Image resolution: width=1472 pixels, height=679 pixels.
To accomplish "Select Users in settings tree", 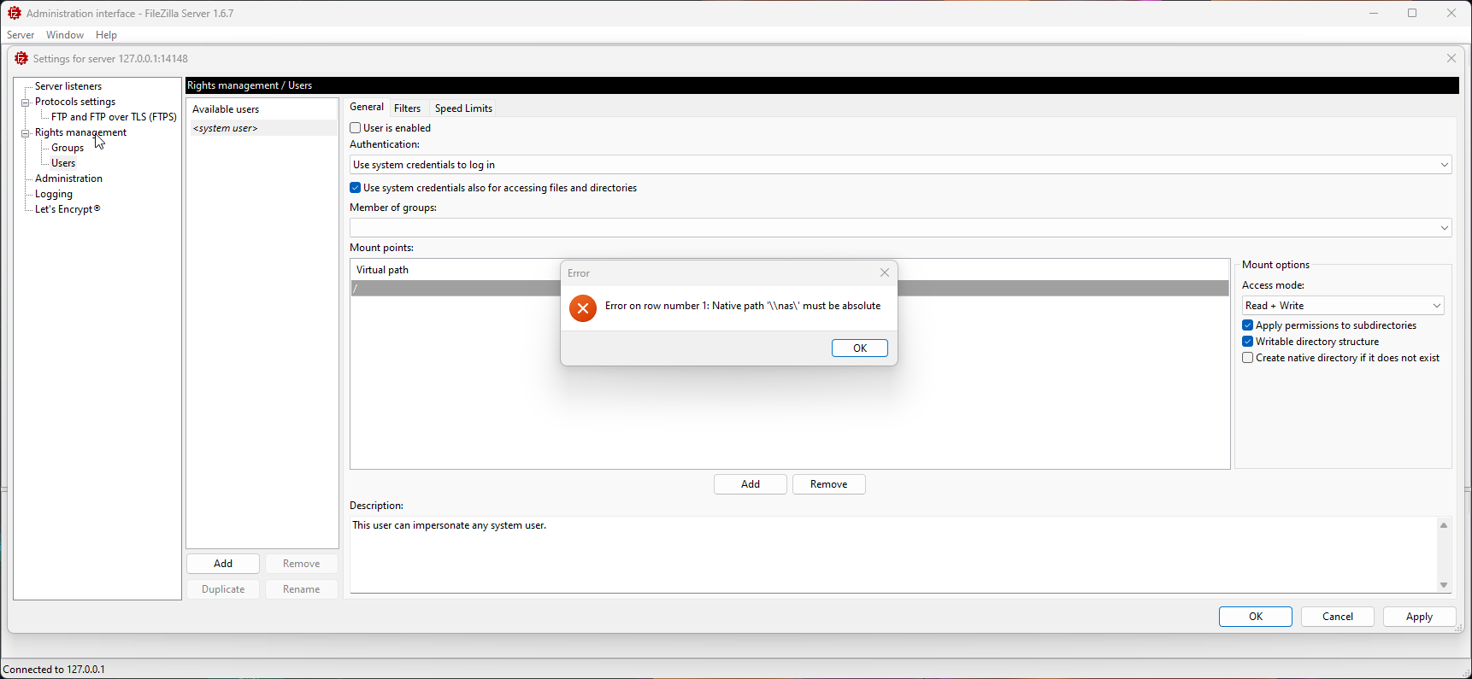I will 63,163.
